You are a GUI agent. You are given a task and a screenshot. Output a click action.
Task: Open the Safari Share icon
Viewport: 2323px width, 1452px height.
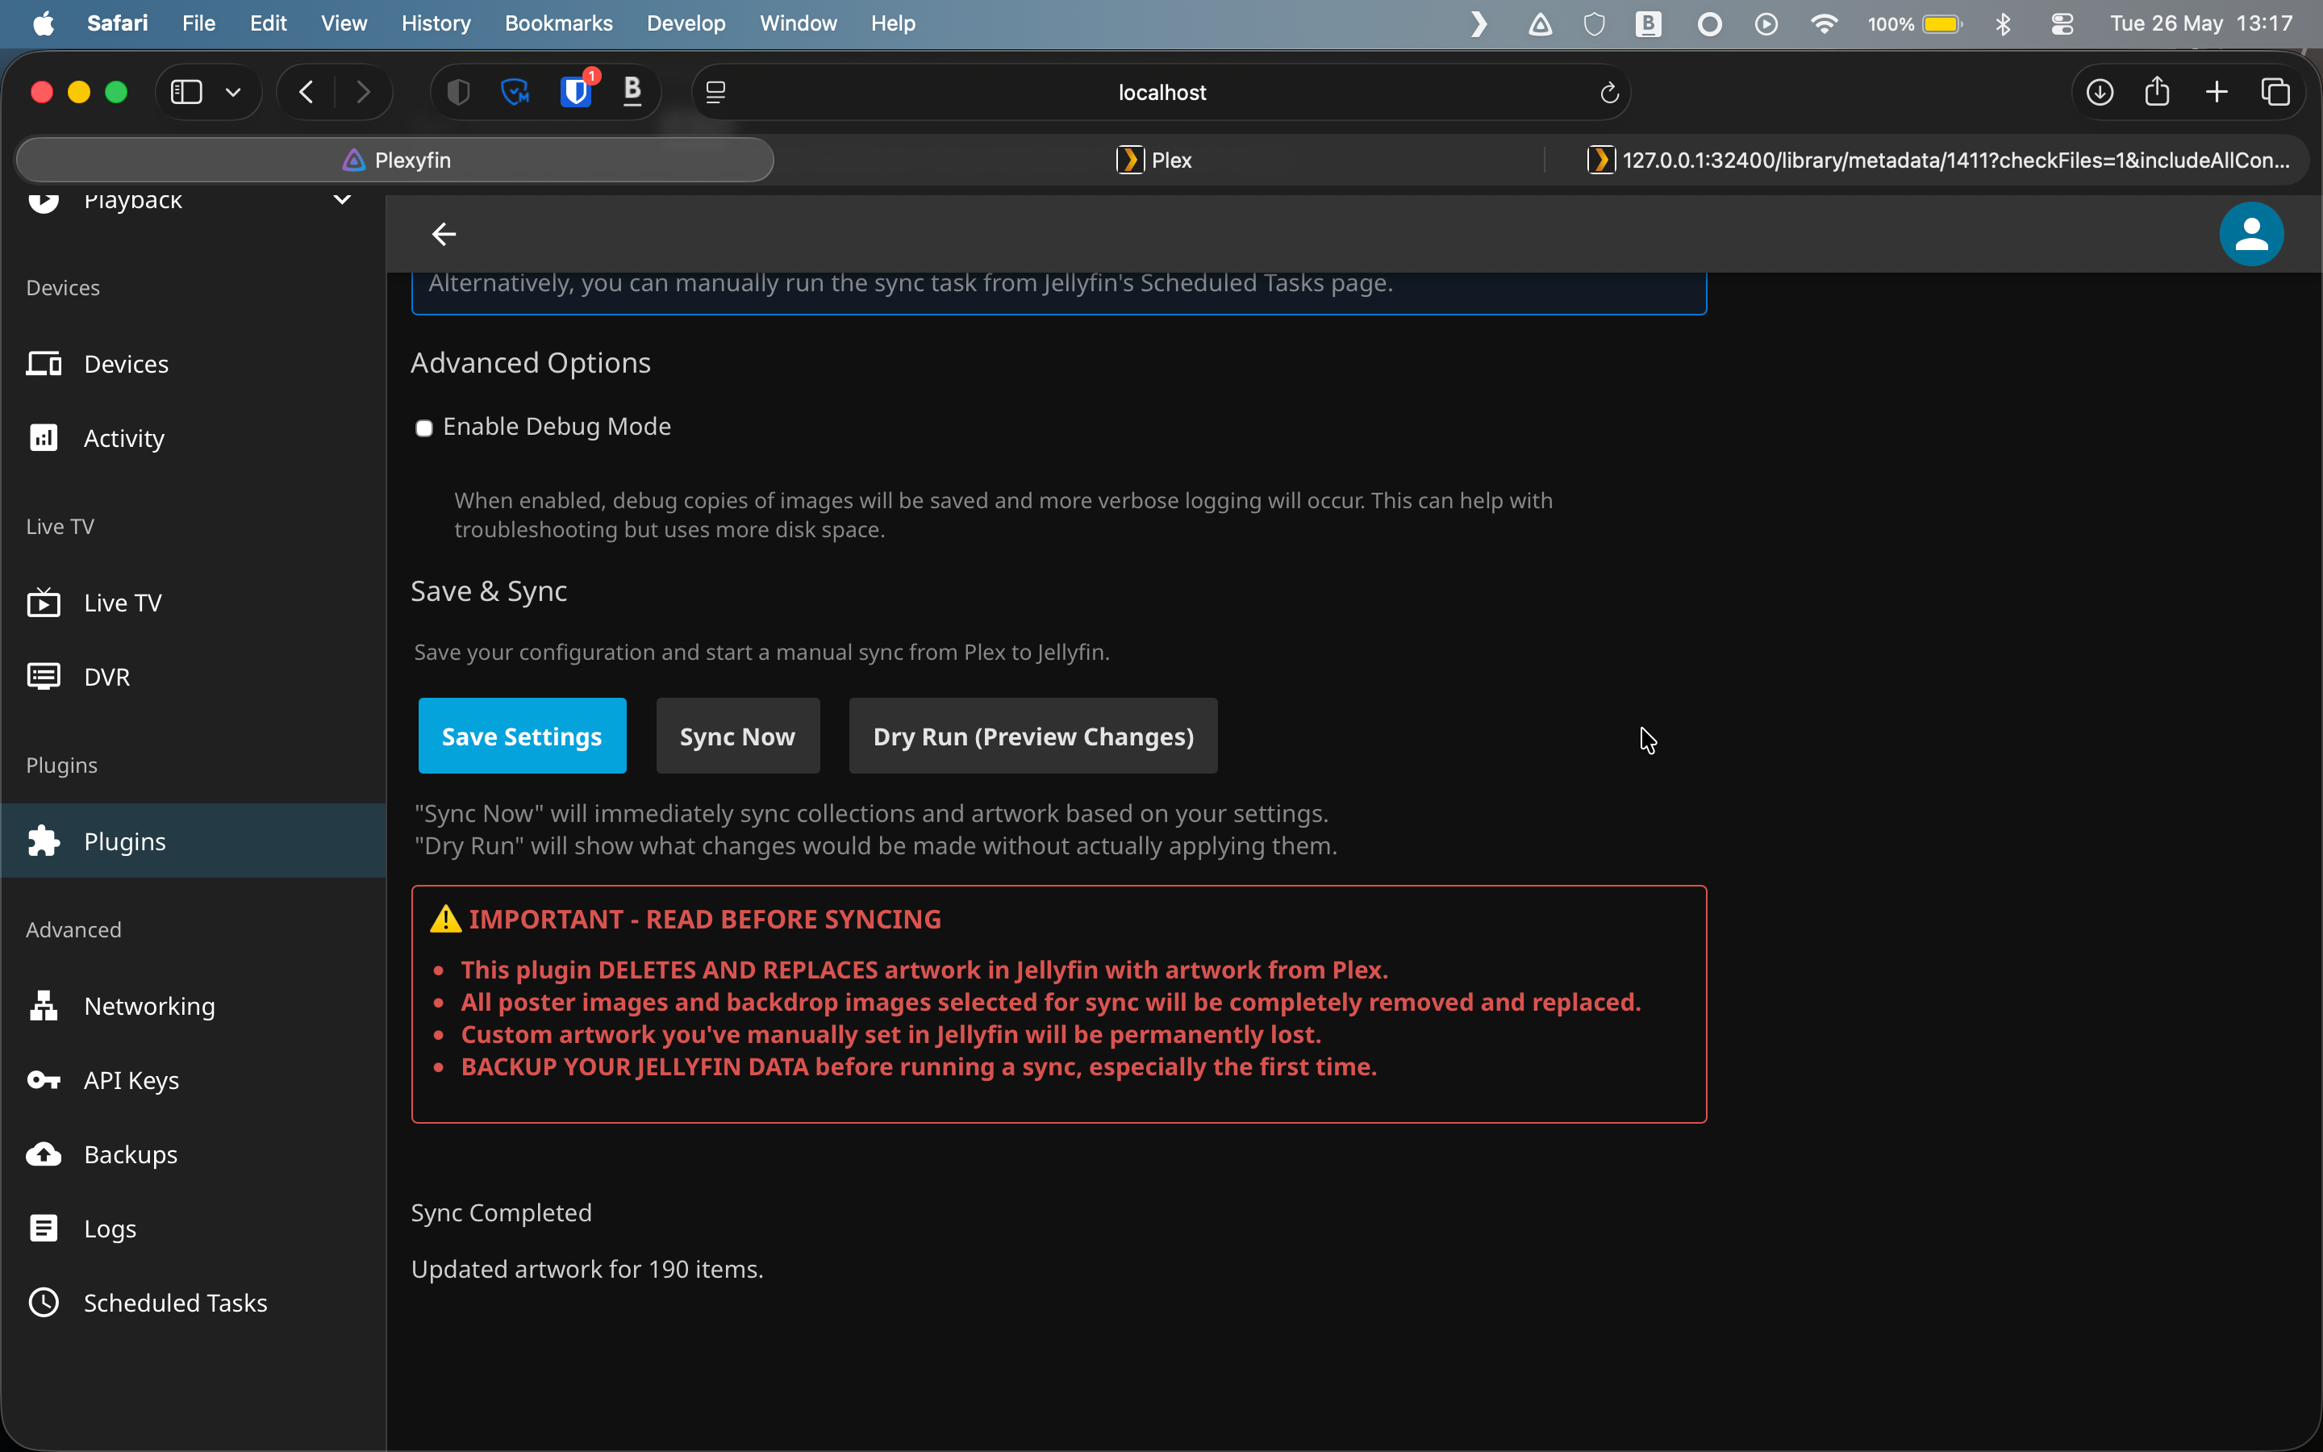tap(2157, 91)
